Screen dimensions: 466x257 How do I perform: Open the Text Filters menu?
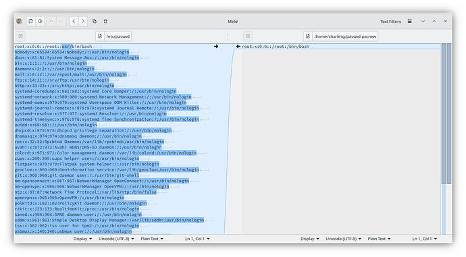390,22
